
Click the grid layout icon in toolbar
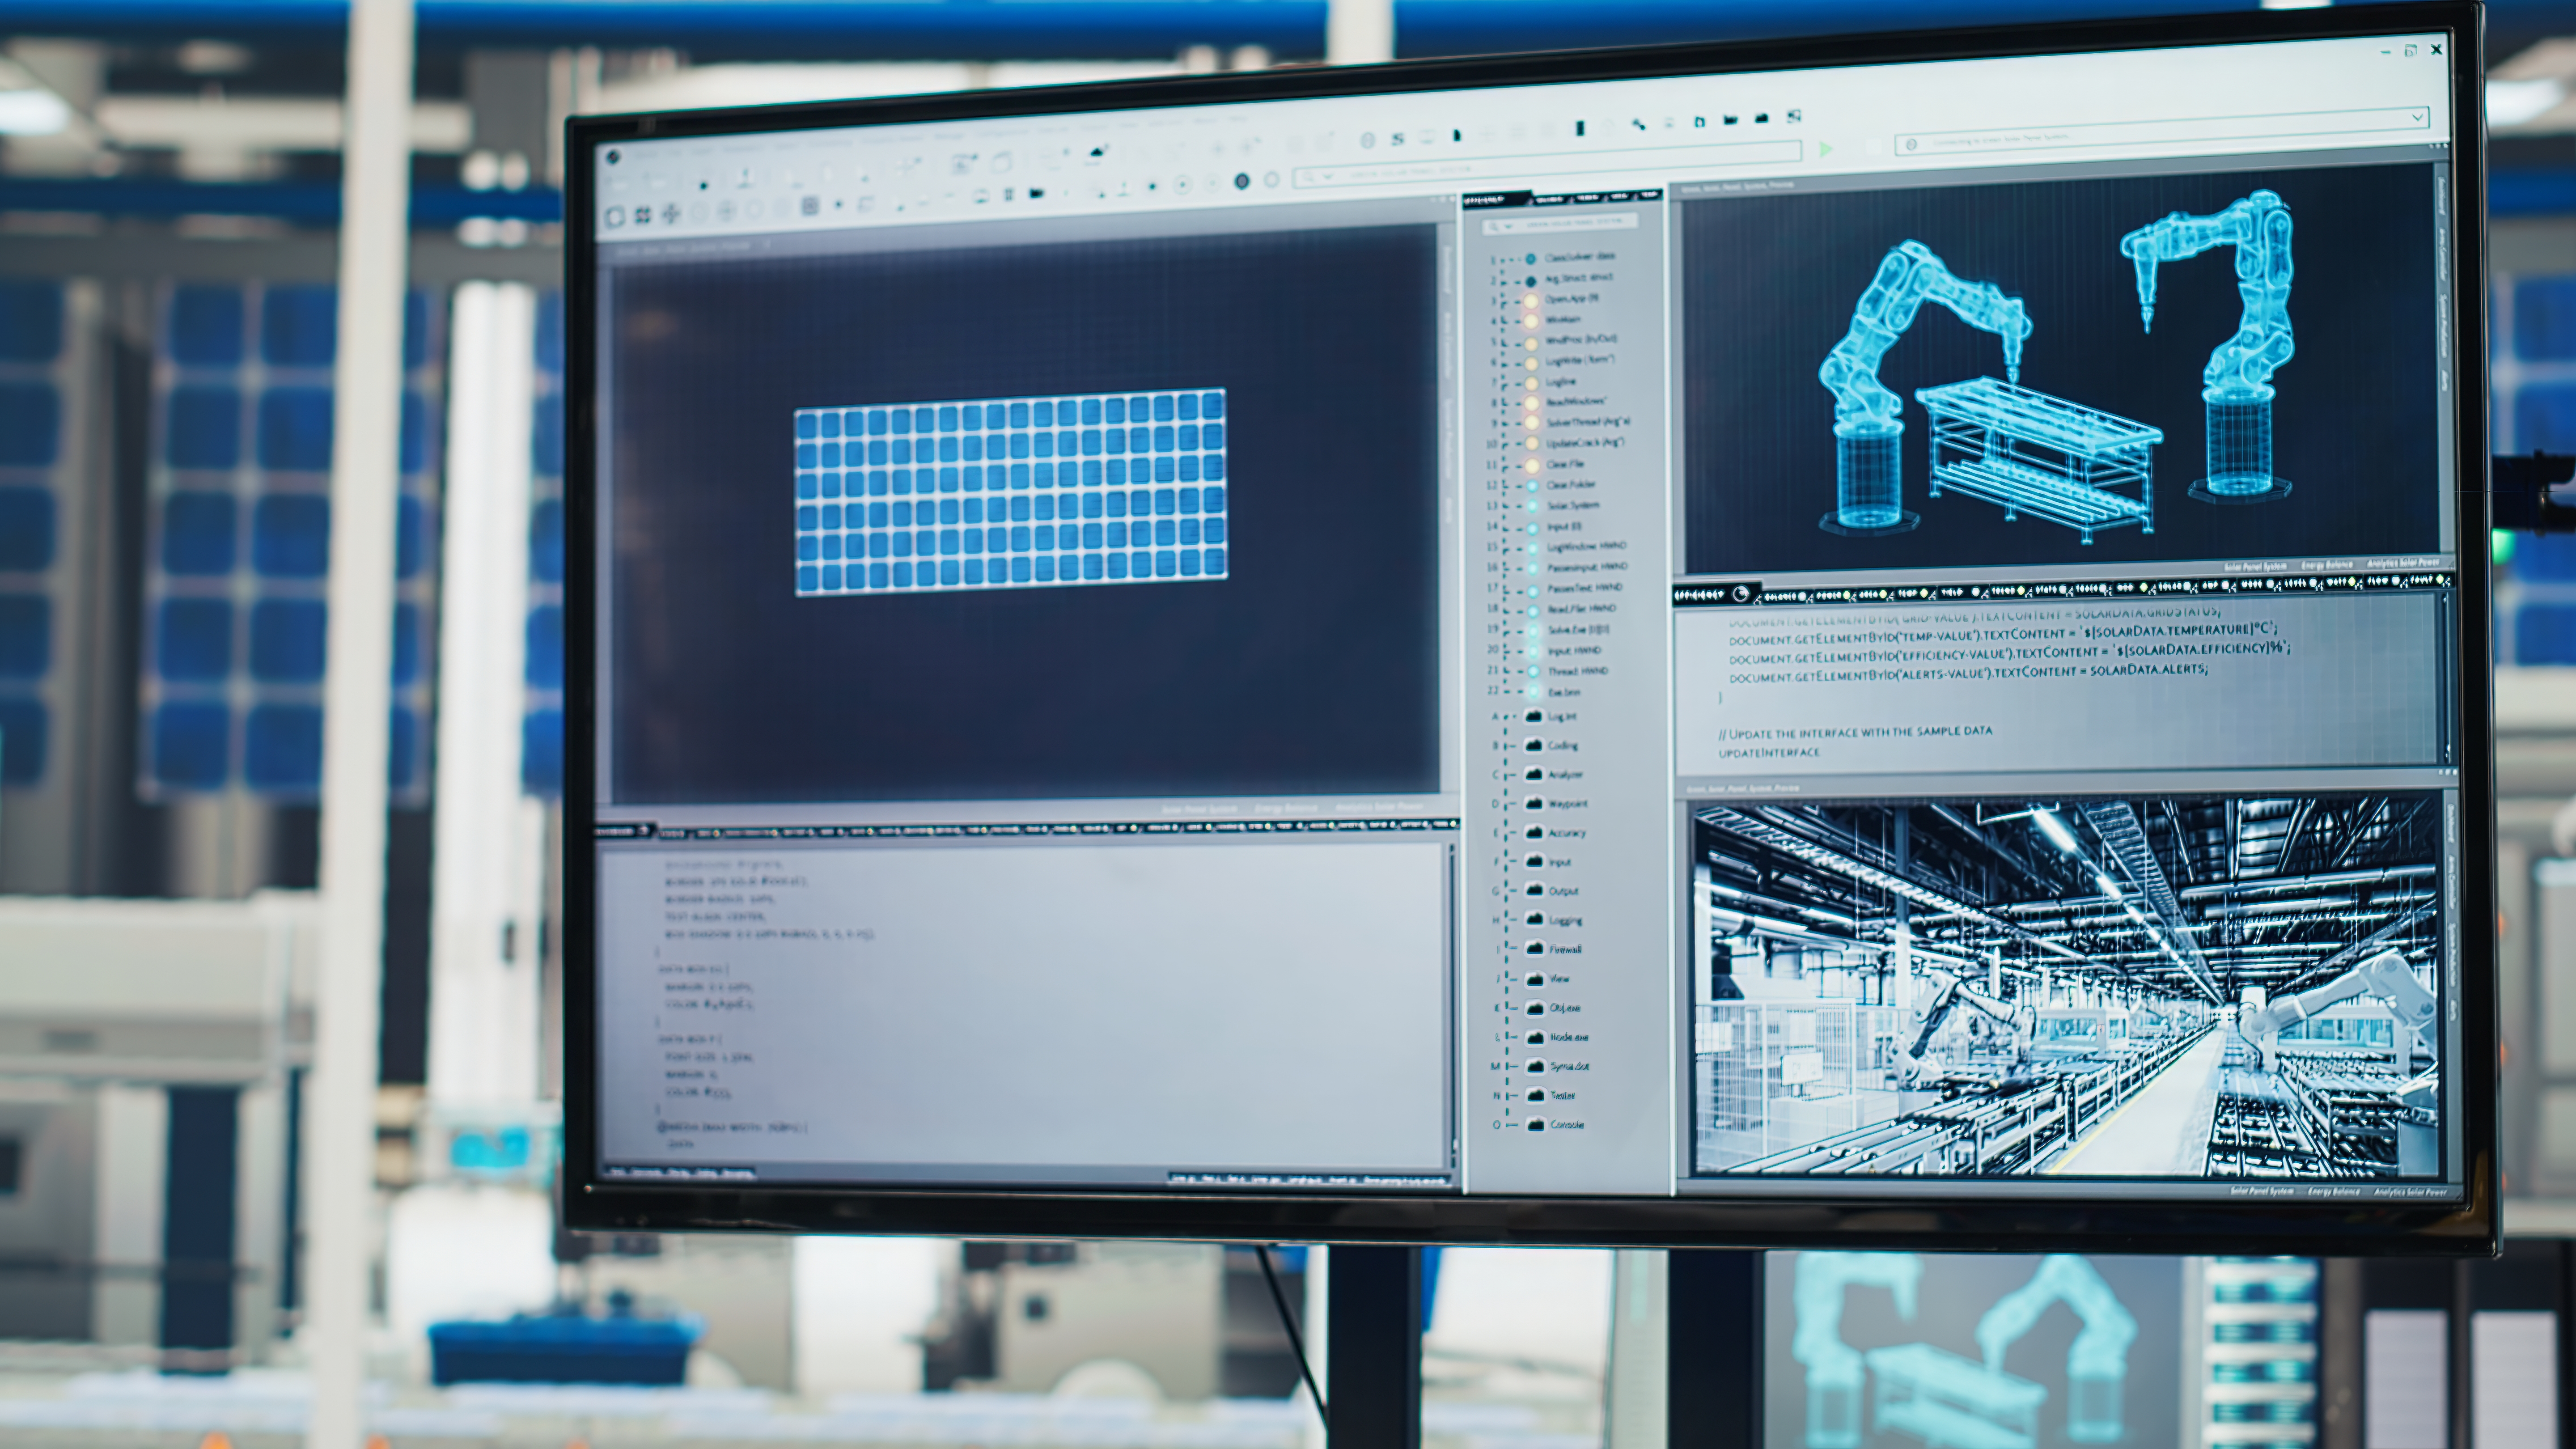[642, 215]
